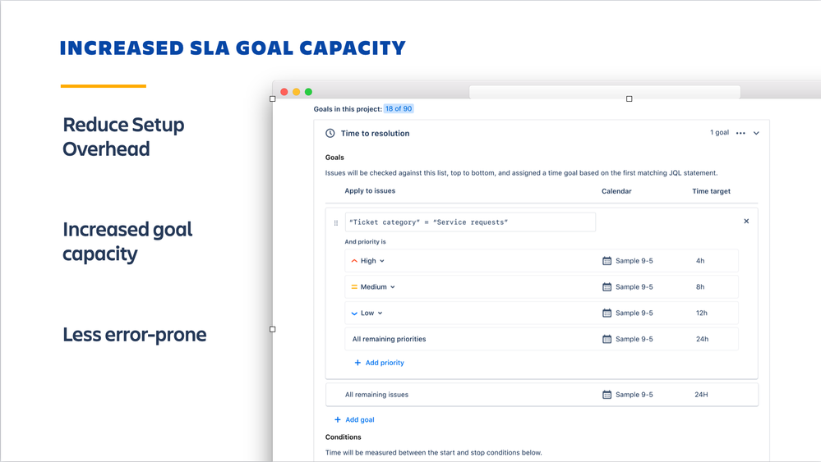Remove the goal with the X icon
This screenshot has width=821, height=462.
tap(746, 221)
